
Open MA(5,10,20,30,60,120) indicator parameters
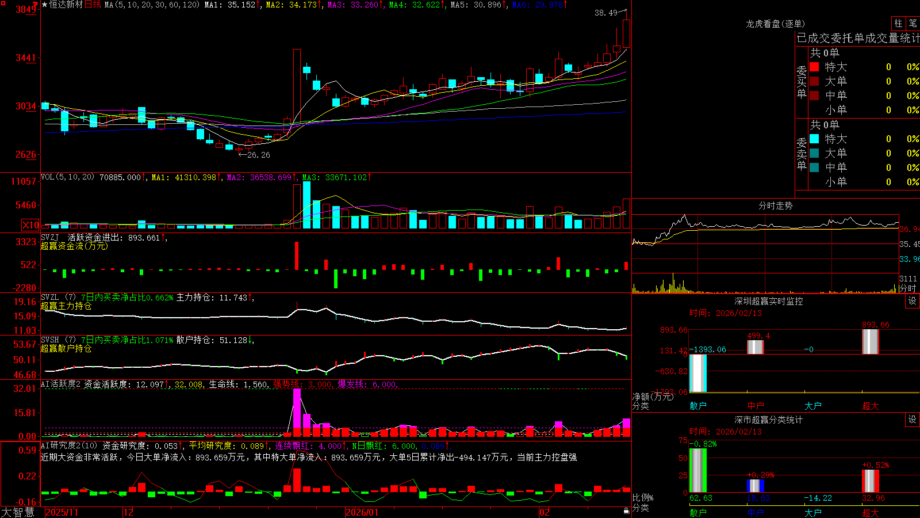click(x=152, y=5)
